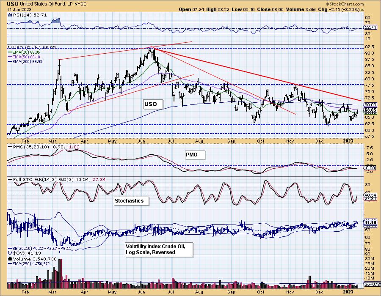Screen dimensions: 381x296
Task: Click the small RSI(14) legend icon
Action: tap(10, 15)
